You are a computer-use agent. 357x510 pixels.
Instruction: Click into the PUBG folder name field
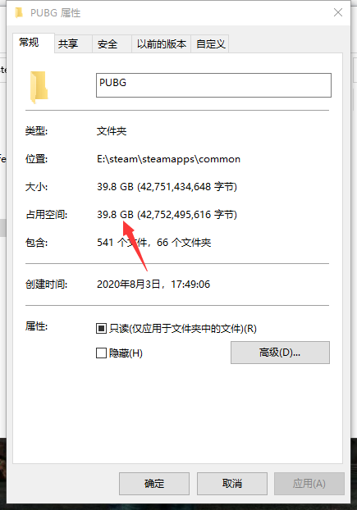[214, 85]
